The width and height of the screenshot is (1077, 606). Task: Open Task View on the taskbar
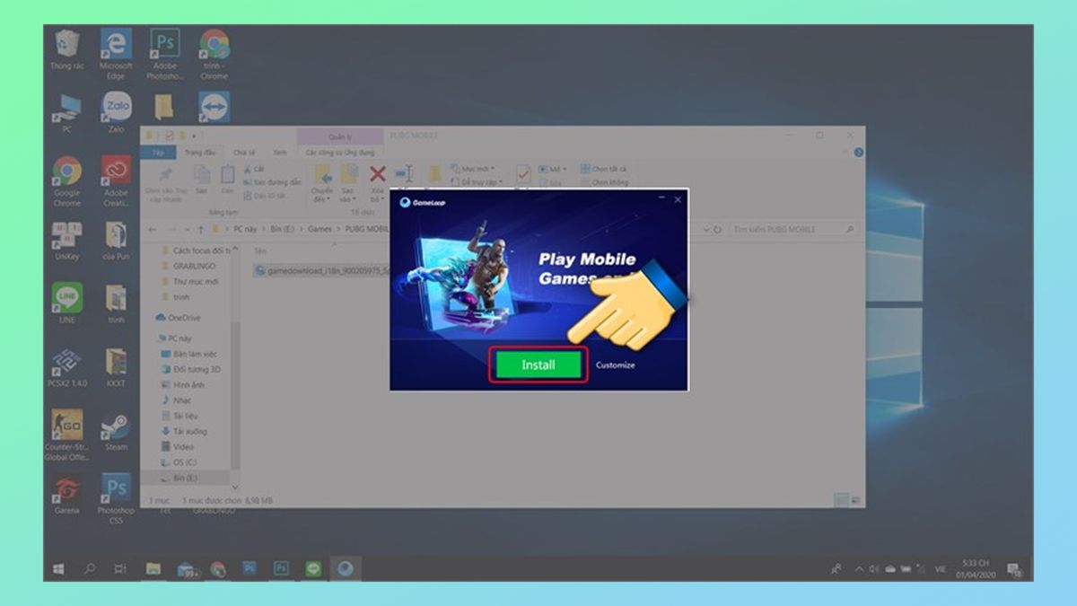coord(120,568)
